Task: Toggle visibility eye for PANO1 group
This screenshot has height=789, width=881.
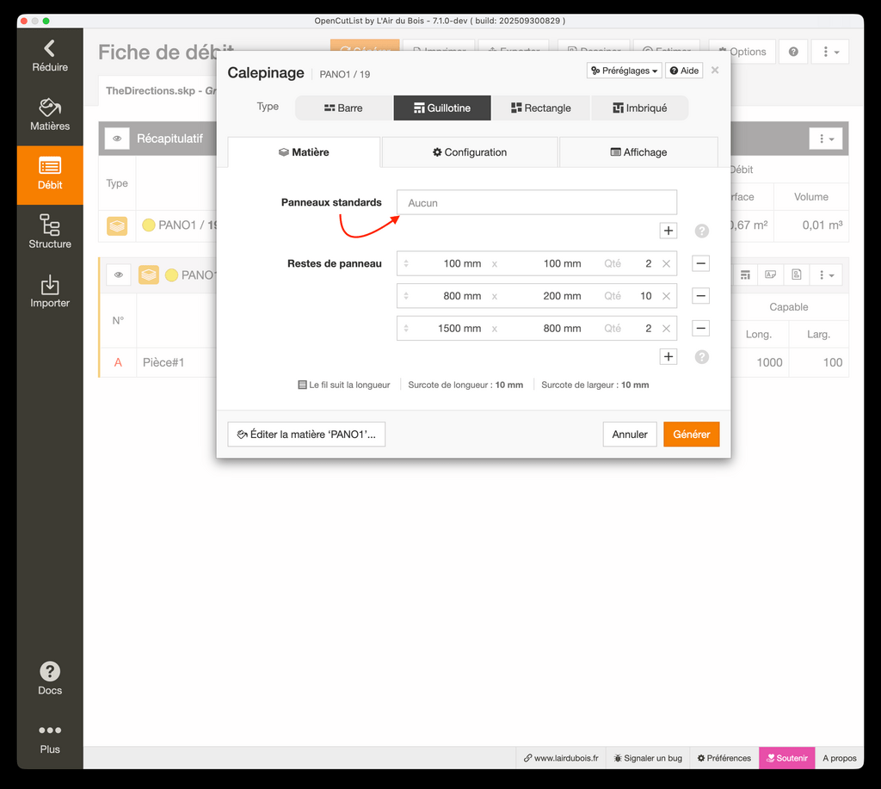Action: pos(118,275)
